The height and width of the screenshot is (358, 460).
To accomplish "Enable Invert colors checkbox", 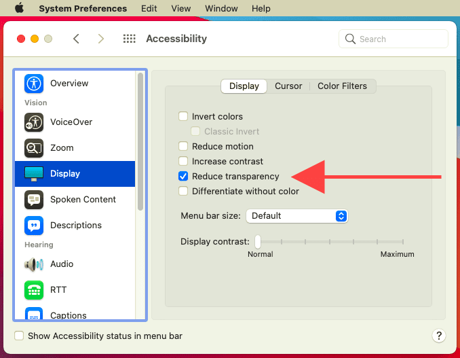I will (x=183, y=116).
